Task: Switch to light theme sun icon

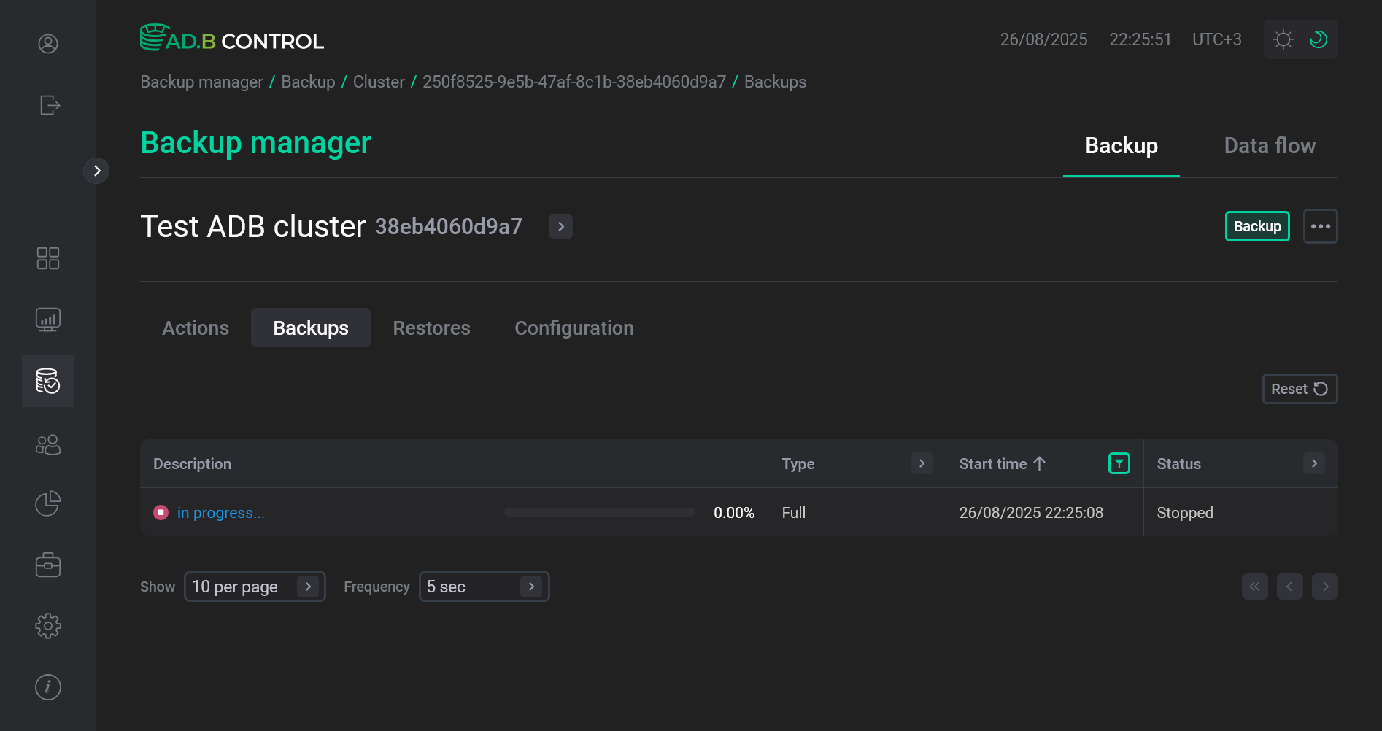Action: click(x=1283, y=39)
